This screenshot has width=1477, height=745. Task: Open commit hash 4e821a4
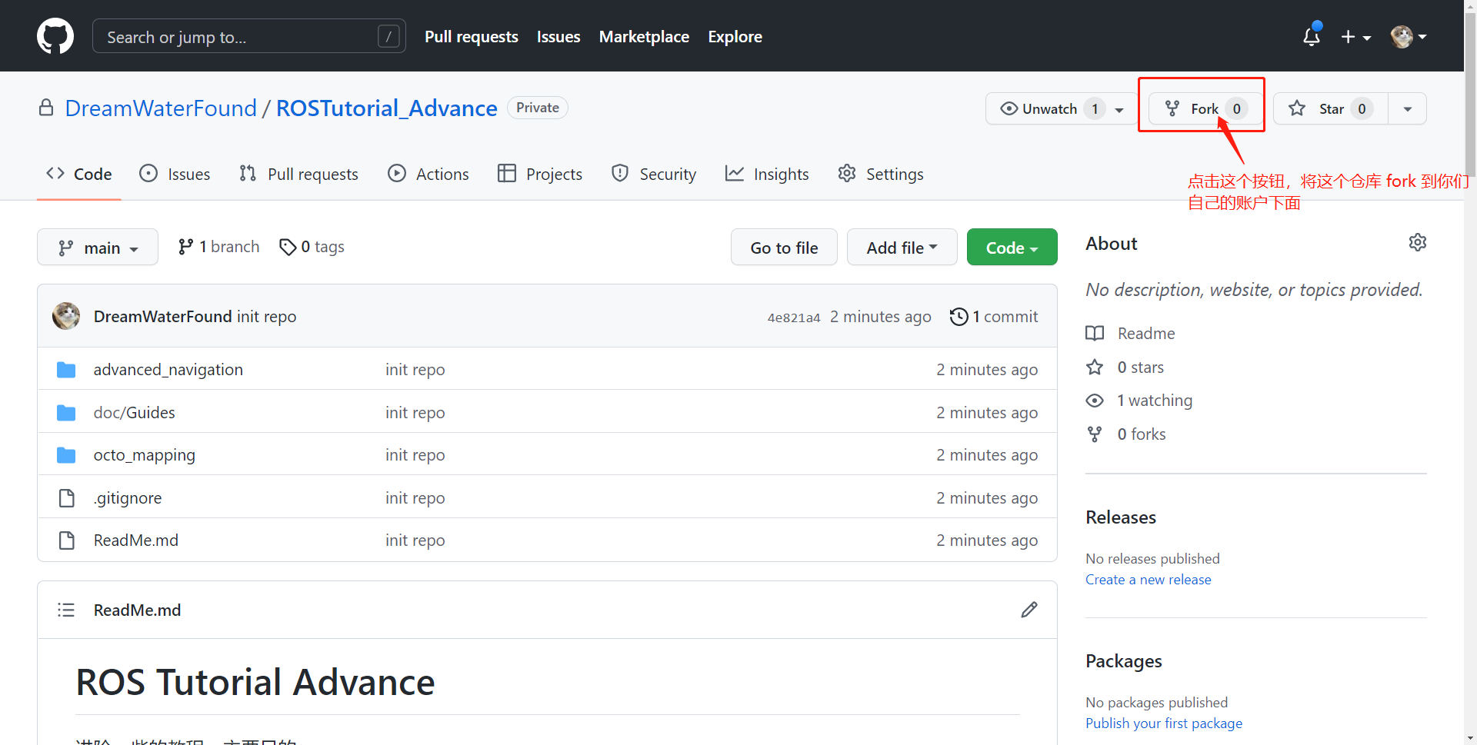pos(794,318)
